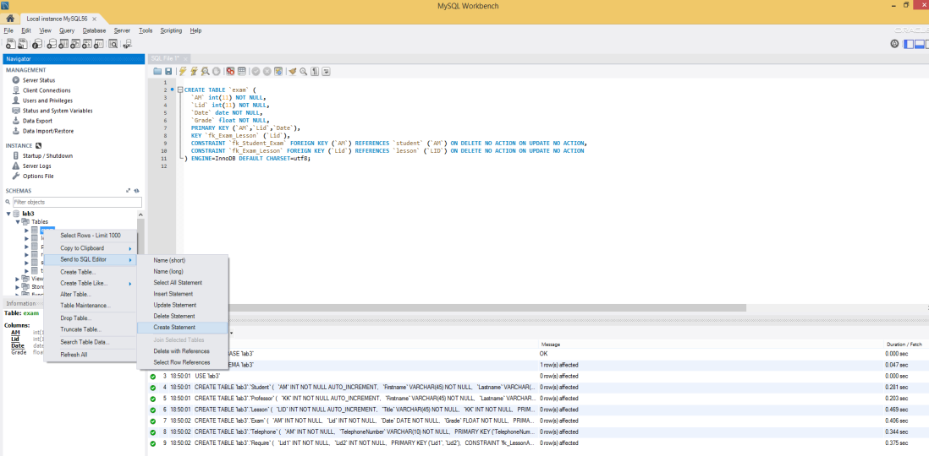The width and height of the screenshot is (929, 456).
Task: Click the create new table icon
Action: [x=63, y=43]
